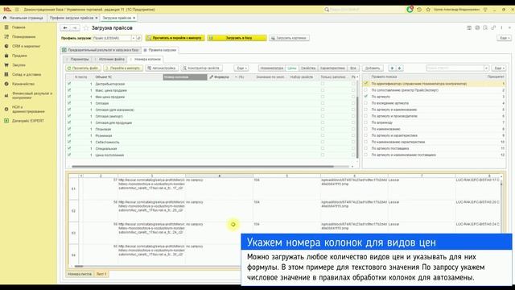Screen dimensions: 515x290
Task: Click the green notifications bell icon
Action: (x=410, y=10)
